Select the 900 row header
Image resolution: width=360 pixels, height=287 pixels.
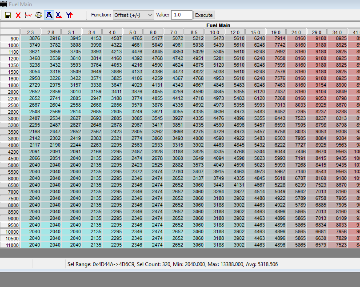pyautogui.click(x=10, y=39)
